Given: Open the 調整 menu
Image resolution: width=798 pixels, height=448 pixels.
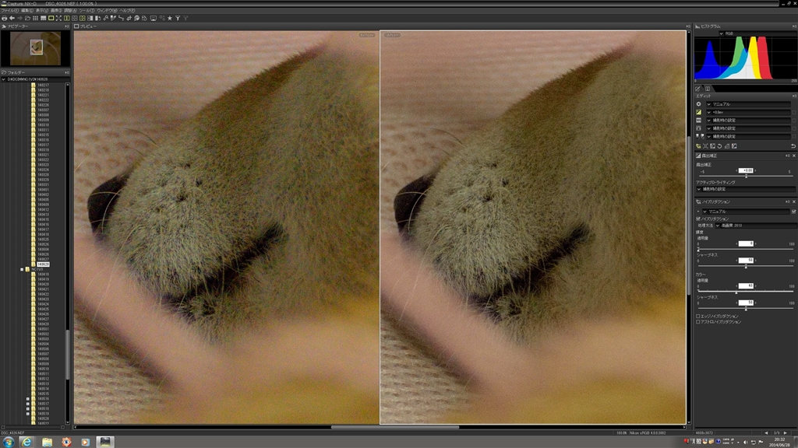Looking at the screenshot, I should (x=70, y=10).
